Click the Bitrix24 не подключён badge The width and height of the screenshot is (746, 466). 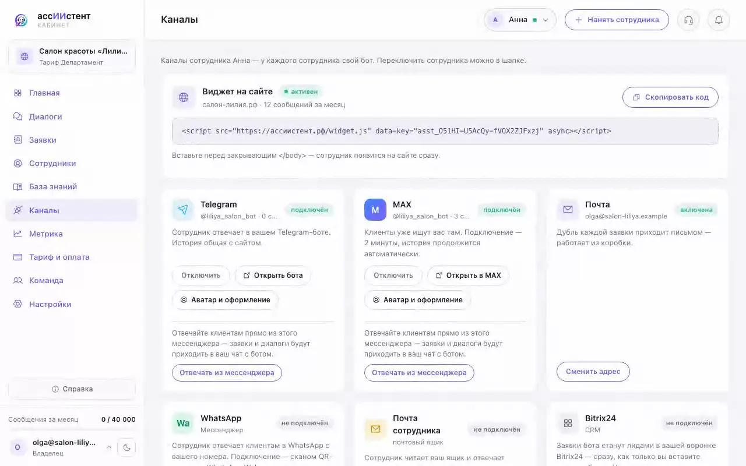click(689, 423)
